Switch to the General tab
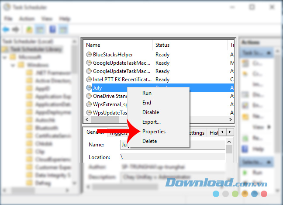The height and width of the screenshot is (205, 283). [x=95, y=132]
